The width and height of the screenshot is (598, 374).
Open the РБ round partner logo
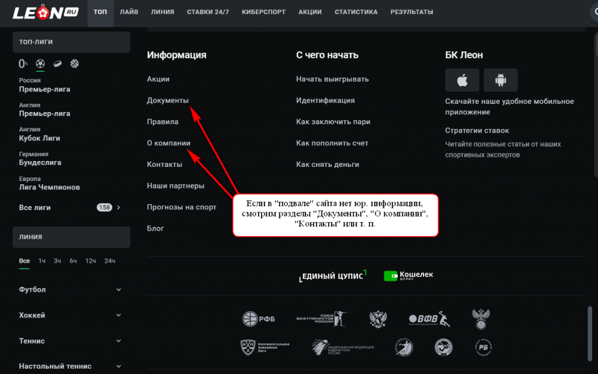pos(483,347)
